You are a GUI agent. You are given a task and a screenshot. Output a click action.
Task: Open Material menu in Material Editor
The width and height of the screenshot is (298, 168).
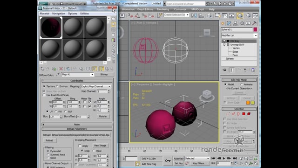(45, 14)
